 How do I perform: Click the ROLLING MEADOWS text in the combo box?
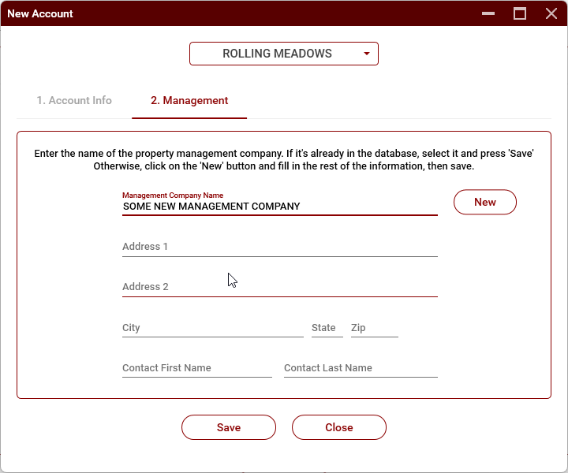click(x=277, y=54)
